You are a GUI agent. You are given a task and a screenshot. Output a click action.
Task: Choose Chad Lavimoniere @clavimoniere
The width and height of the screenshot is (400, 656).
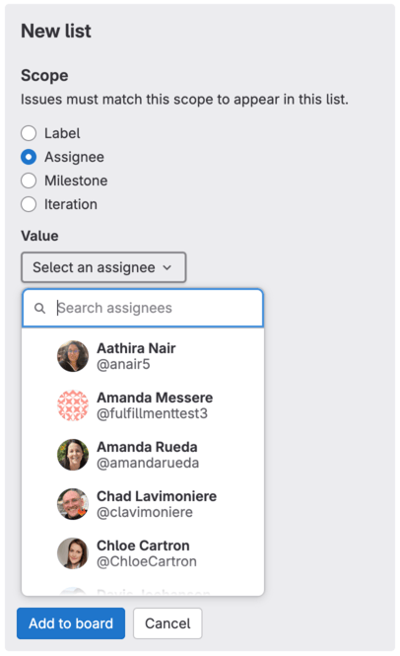(143, 504)
